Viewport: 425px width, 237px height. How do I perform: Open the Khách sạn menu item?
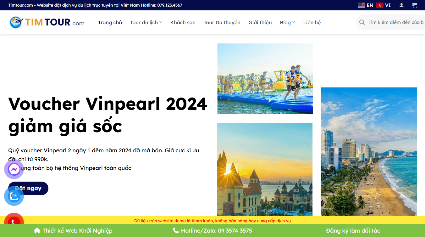click(183, 22)
